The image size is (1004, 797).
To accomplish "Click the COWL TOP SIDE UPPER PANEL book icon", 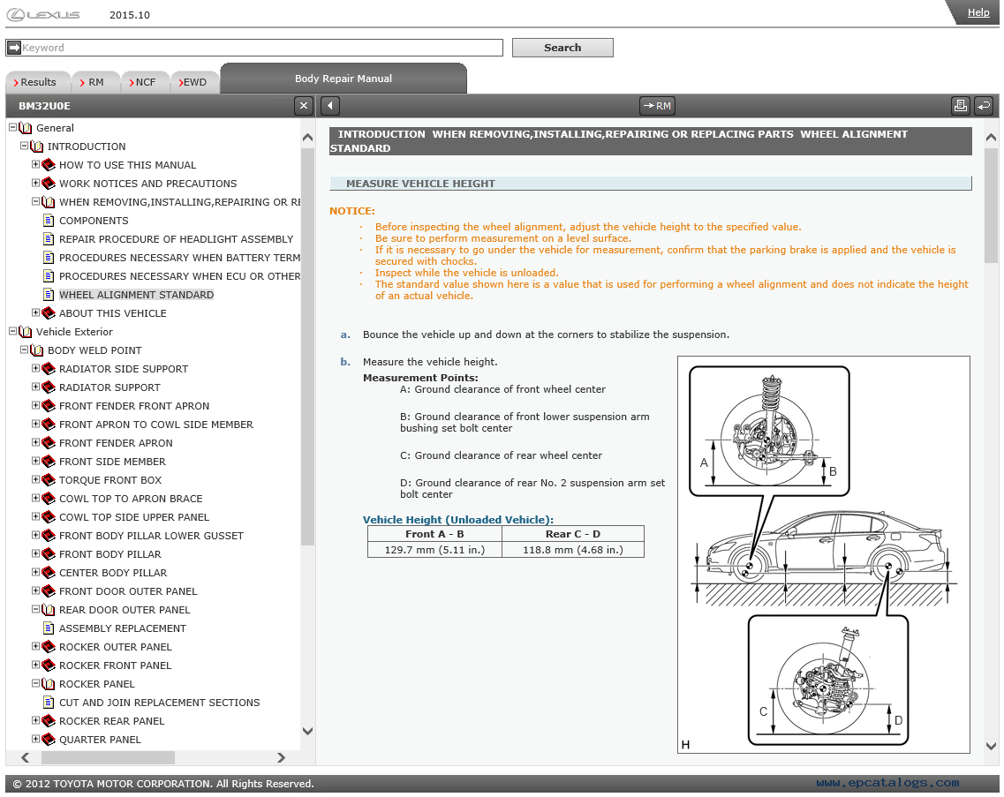I will 48,517.
